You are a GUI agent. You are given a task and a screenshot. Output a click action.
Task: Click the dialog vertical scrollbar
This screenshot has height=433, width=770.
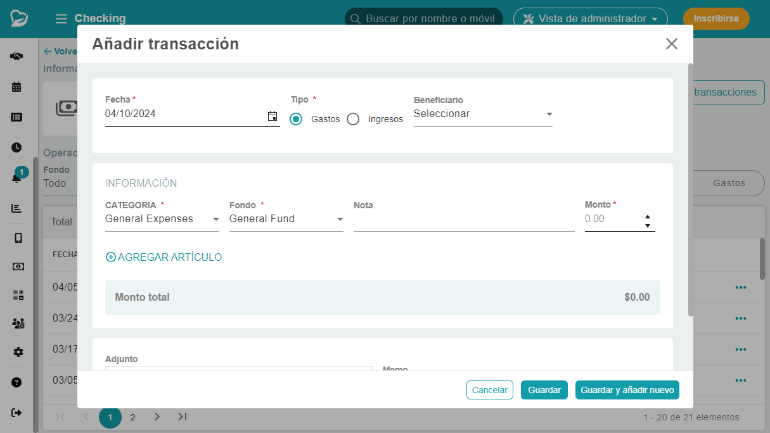[x=690, y=190]
